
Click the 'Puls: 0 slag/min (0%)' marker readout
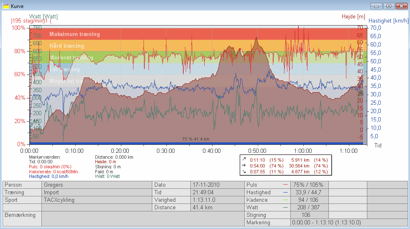[x=50, y=167]
